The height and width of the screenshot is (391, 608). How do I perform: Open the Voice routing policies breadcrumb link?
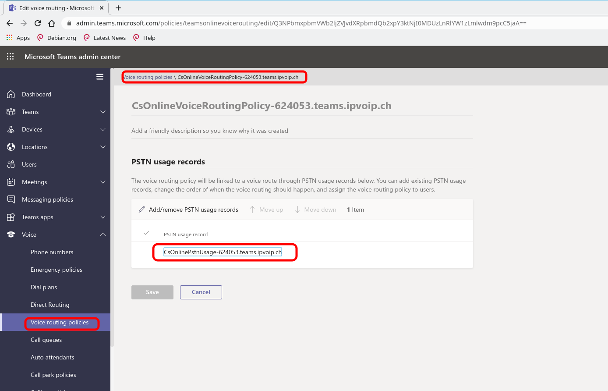point(147,76)
